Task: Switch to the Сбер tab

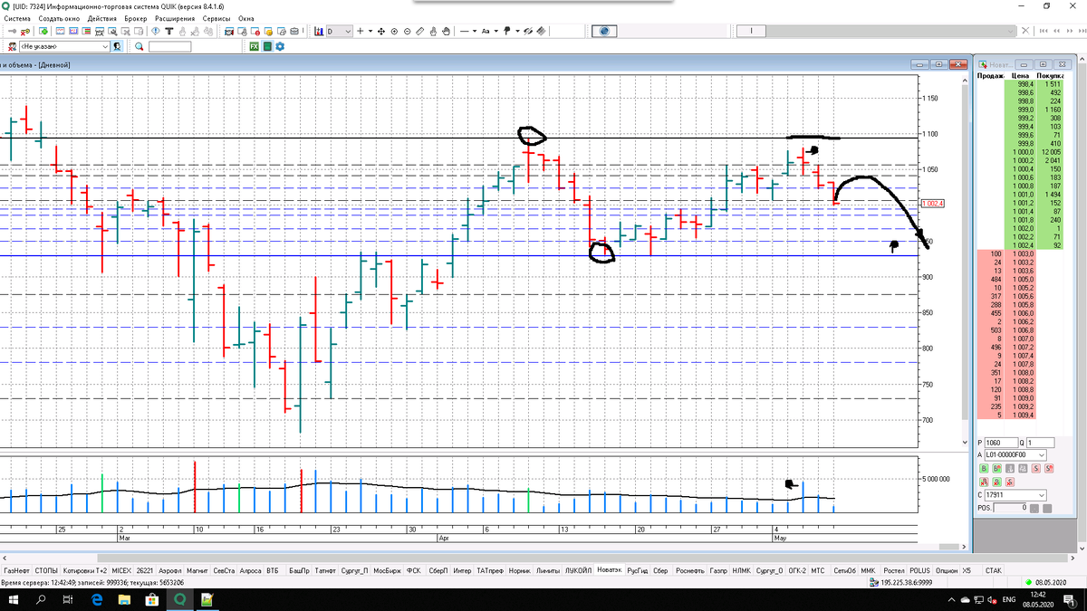Action: click(660, 571)
